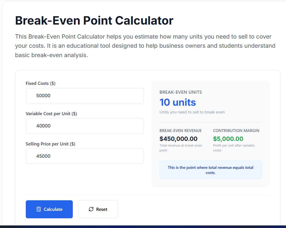Click the BREAK-EVEN UNITS label
286x228 pixels.
pyautogui.click(x=181, y=92)
